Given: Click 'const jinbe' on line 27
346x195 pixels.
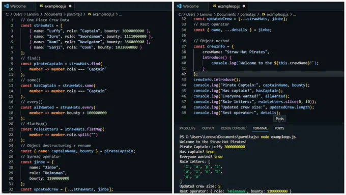Looking at the screenshot, I should coord(33,162).
